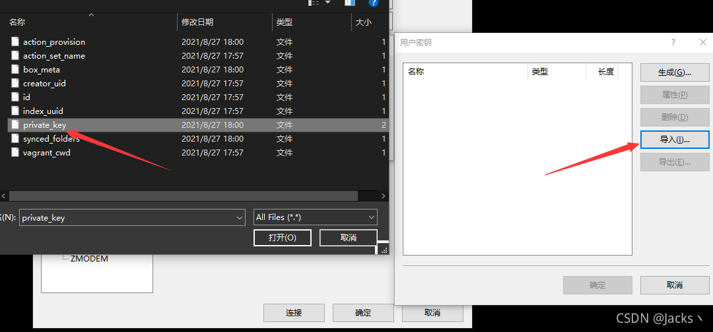
Task: Select the index_uuid file name
Action: click(x=43, y=111)
